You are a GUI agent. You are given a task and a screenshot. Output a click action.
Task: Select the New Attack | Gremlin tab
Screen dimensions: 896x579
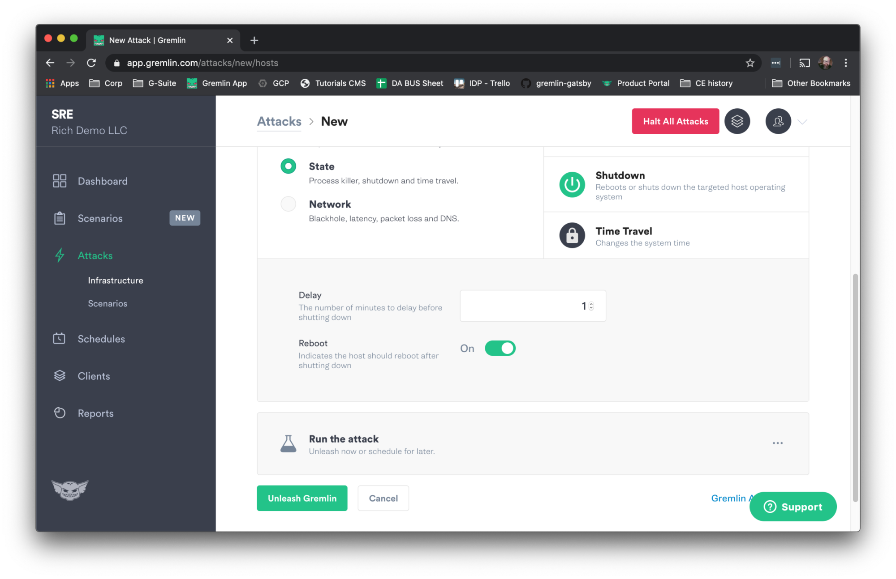163,40
